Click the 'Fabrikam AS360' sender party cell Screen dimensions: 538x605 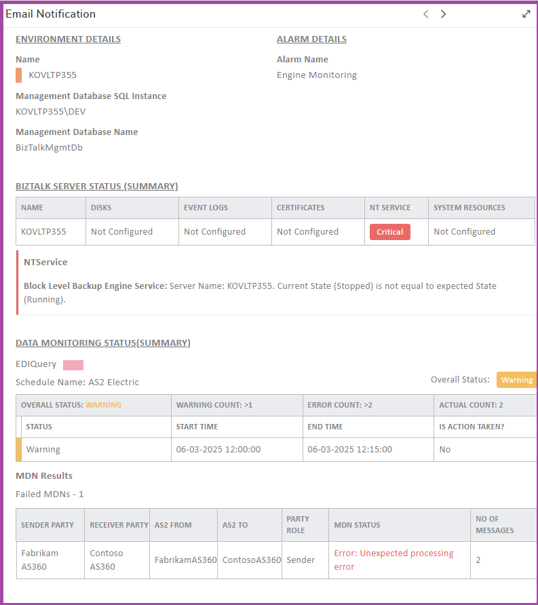50,560
